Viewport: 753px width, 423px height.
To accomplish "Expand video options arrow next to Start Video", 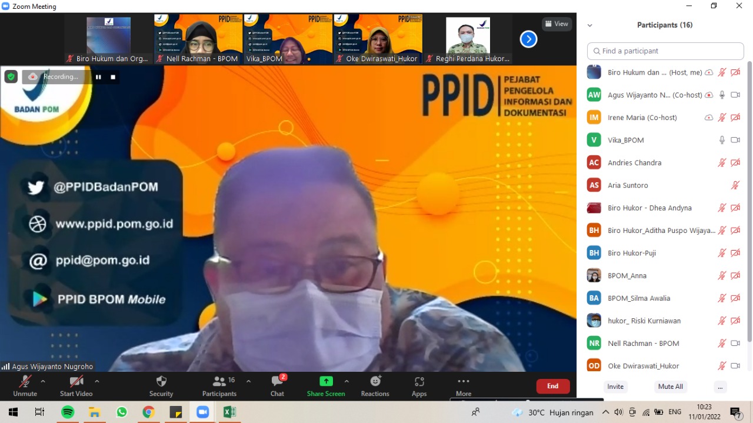I will (x=96, y=381).
